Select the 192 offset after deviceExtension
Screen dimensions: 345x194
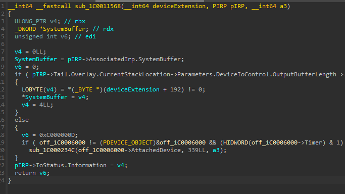(x=175, y=90)
